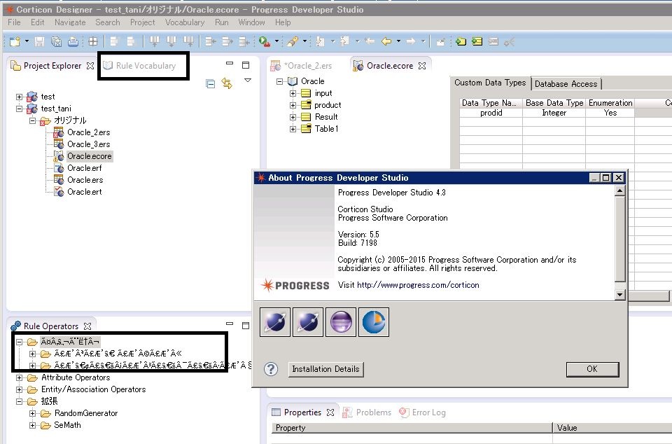Click OK in the About dialog
Viewport: 672px width, 444px height.
coord(592,369)
